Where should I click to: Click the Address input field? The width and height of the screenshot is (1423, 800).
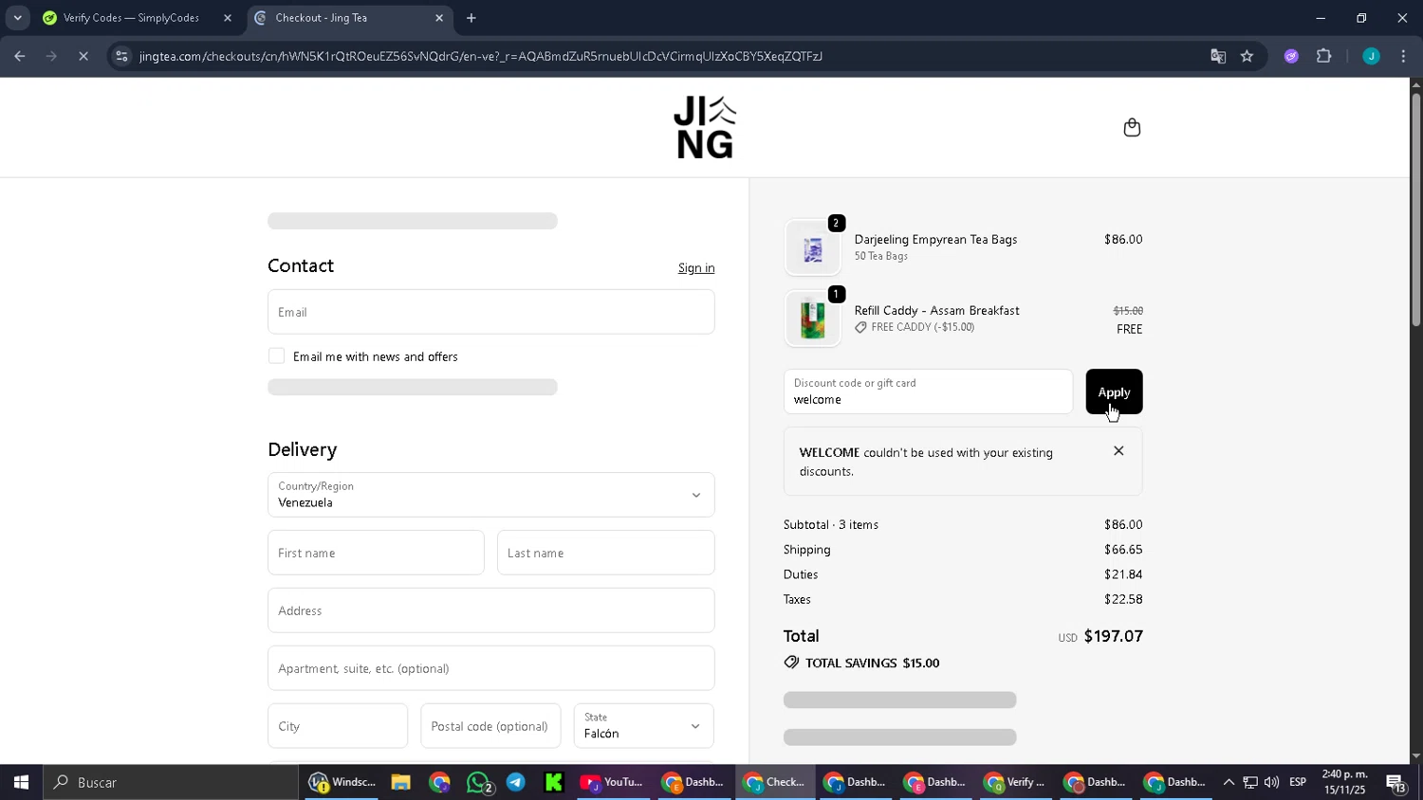[491, 610]
